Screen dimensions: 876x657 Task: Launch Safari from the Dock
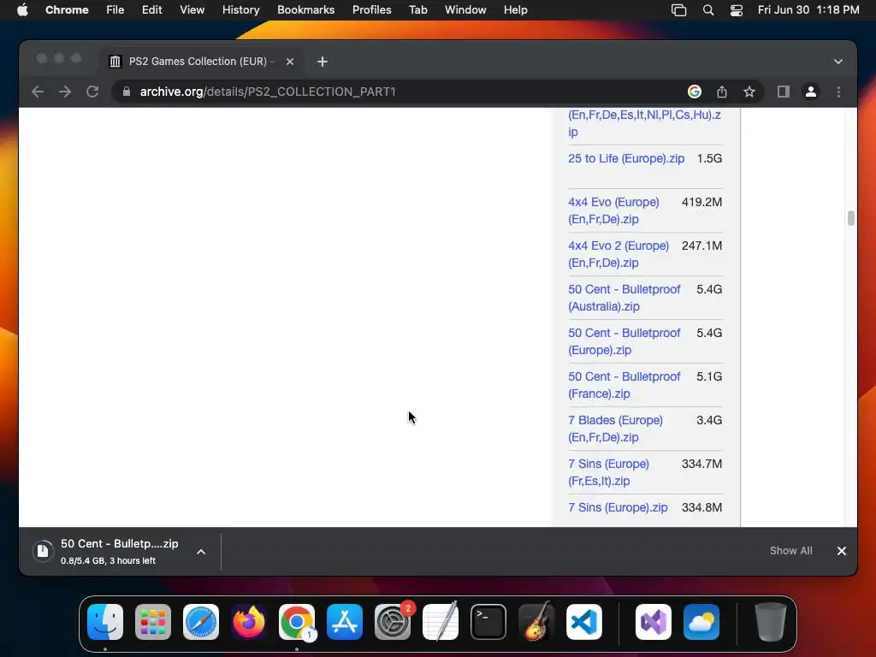point(200,622)
